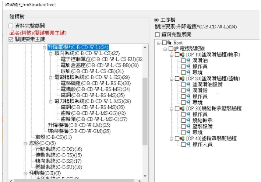This screenshot has height=182, width=261.
Task: Click the horizontal scroll-left arrow of structure tree
Action: coord(11,181)
